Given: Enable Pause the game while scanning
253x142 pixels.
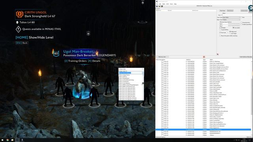Looking at the screenshot, I should point(220,36).
